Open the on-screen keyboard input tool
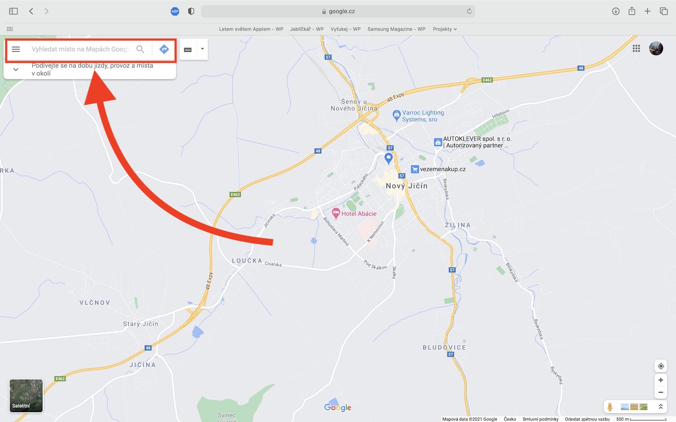Screen dimensions: 676x422 tap(188, 50)
